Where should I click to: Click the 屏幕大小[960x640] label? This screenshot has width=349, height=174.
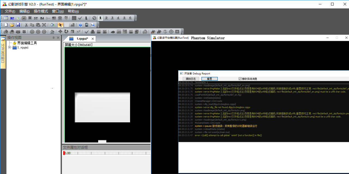(x=79, y=45)
